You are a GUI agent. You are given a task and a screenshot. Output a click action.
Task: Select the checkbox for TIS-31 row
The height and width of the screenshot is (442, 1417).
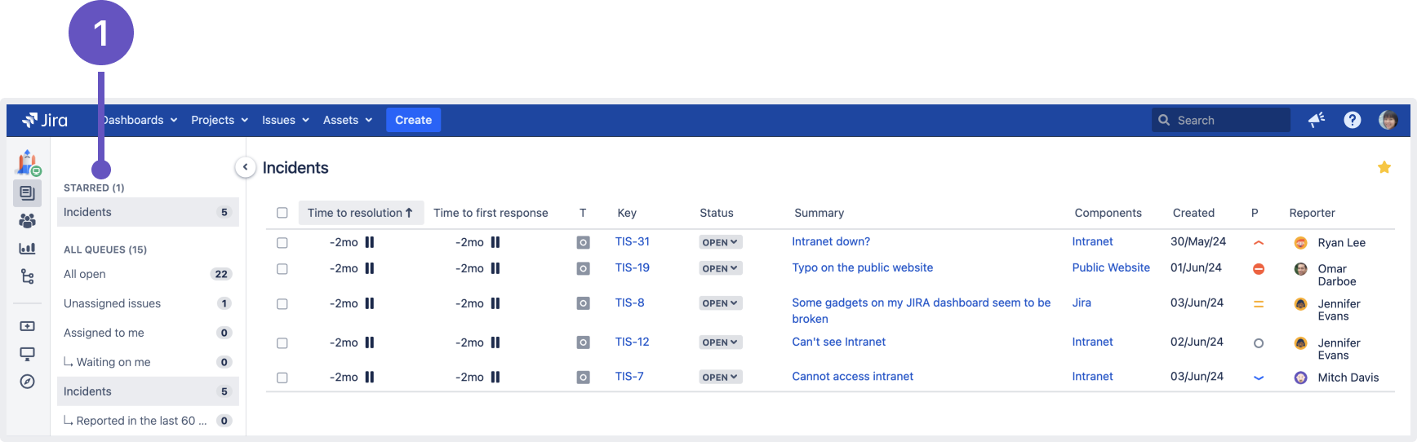(282, 243)
